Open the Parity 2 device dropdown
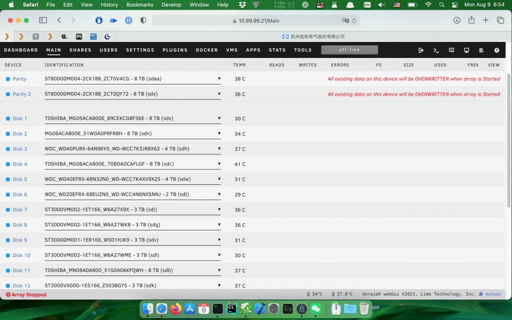This screenshot has width=512, height=320. (133, 94)
